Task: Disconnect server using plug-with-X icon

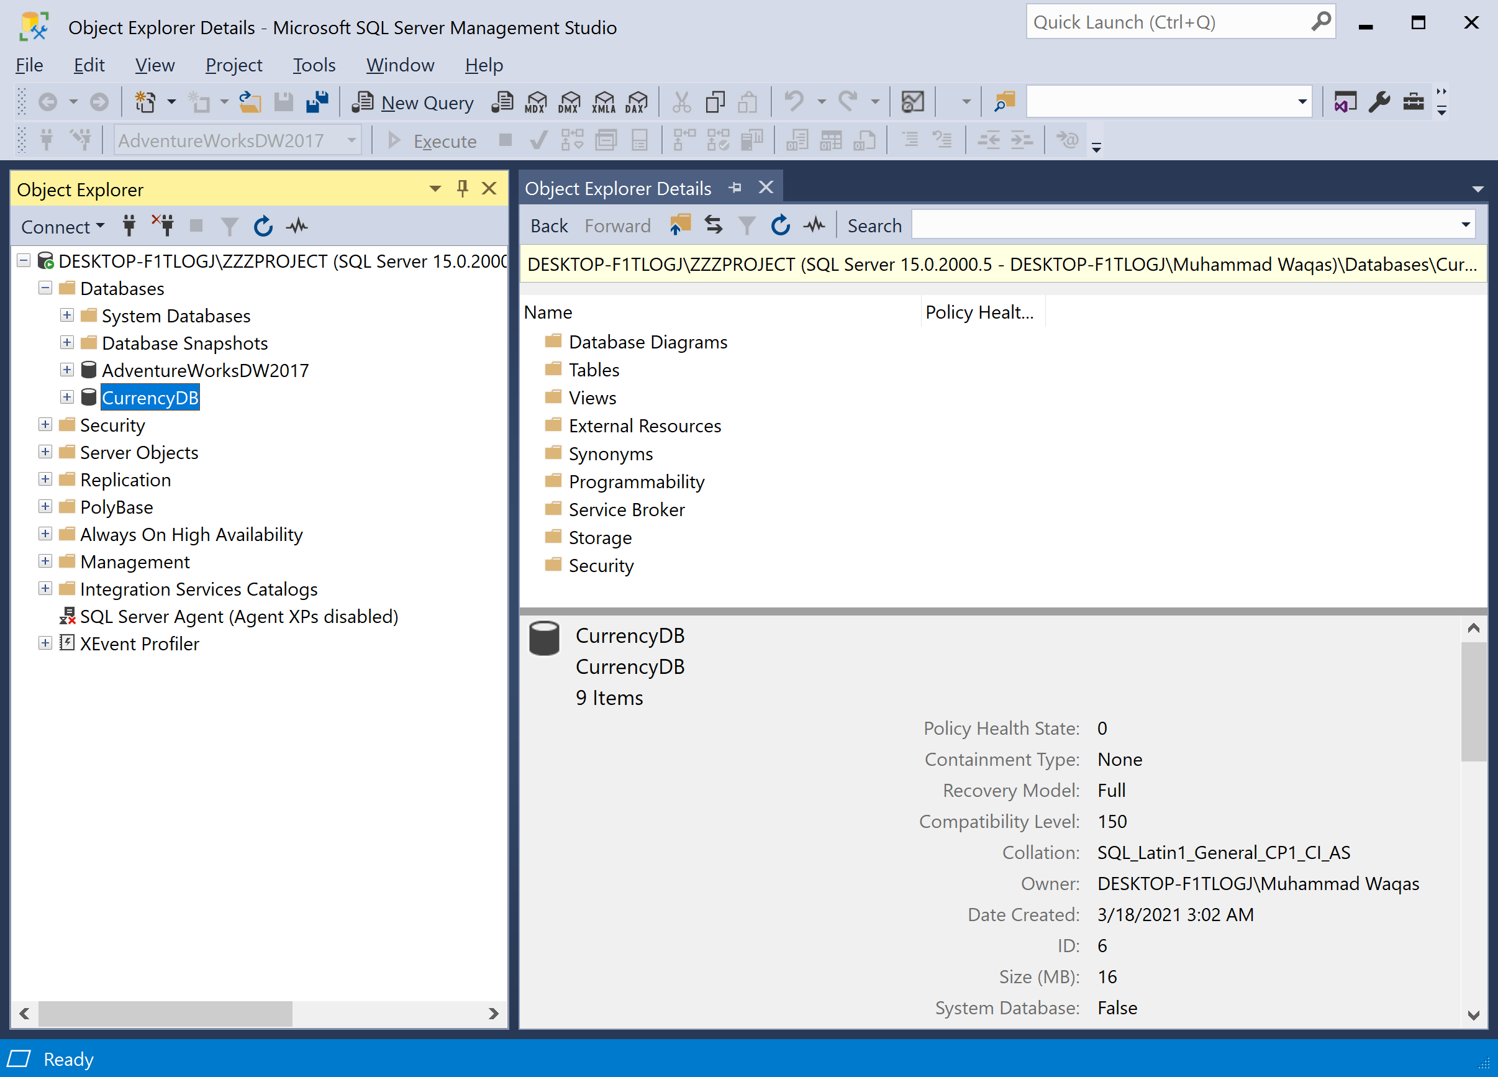Action: [x=163, y=225]
